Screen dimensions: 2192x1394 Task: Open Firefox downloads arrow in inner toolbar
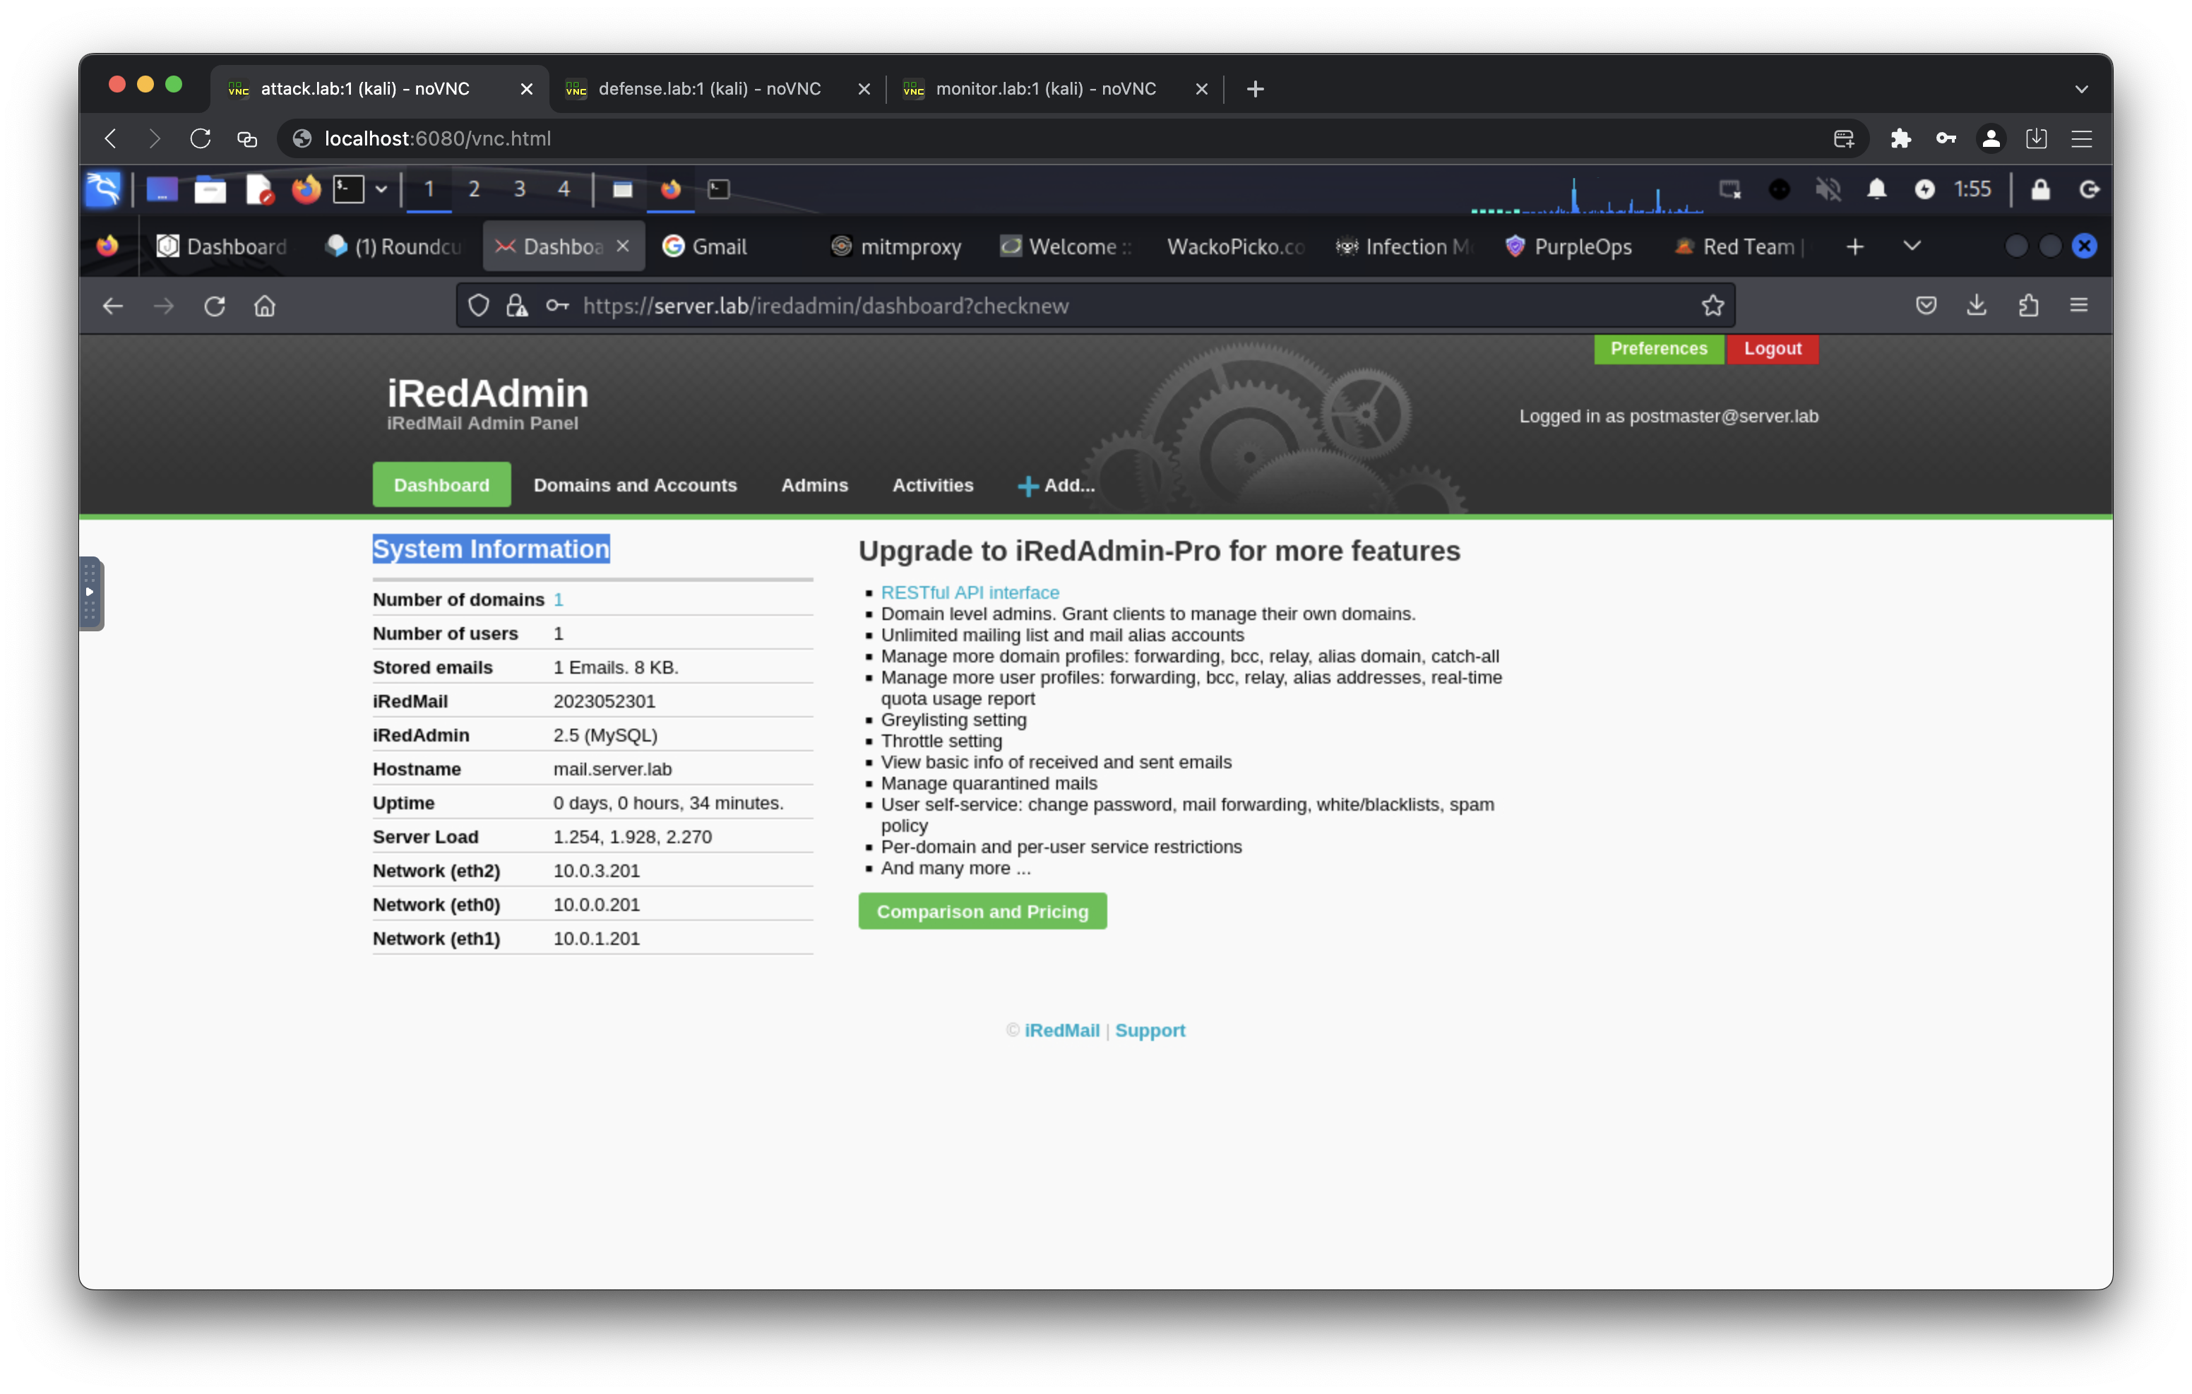click(x=1976, y=306)
